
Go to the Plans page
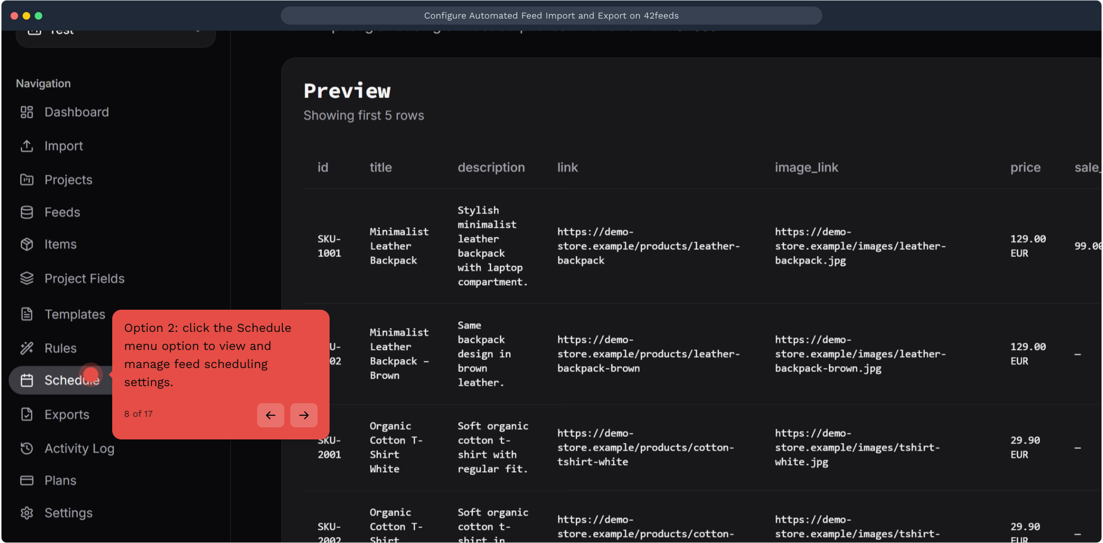point(60,481)
